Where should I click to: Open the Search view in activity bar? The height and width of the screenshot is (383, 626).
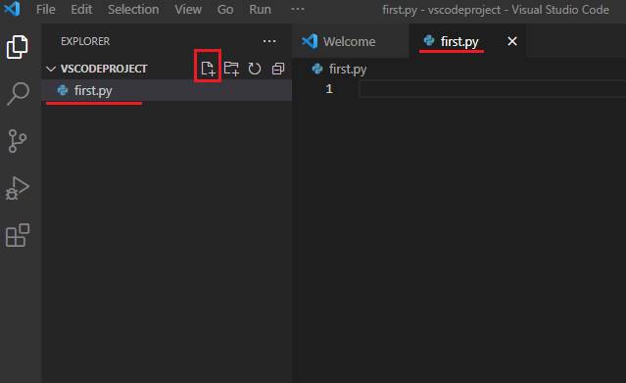[18, 94]
